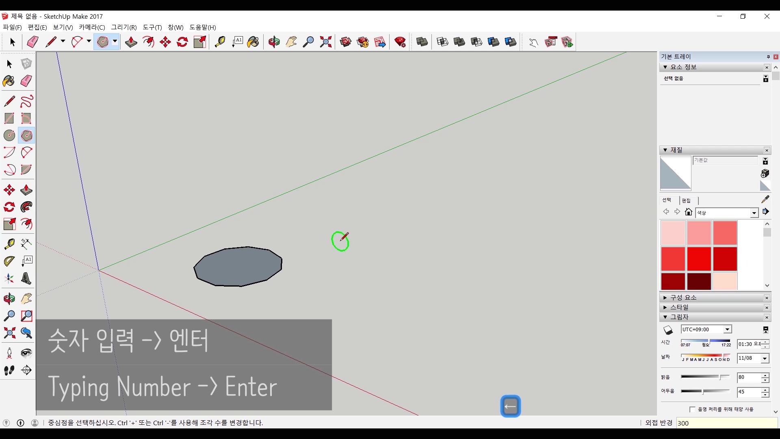Open the 카메라(C) menu

pos(92,27)
